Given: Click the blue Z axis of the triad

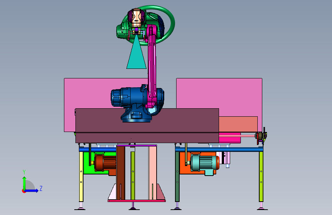Looking at the screenshot, I should click(x=32, y=191).
